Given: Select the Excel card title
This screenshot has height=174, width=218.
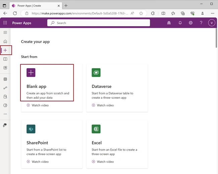Looking at the screenshot, I should coord(97,143).
